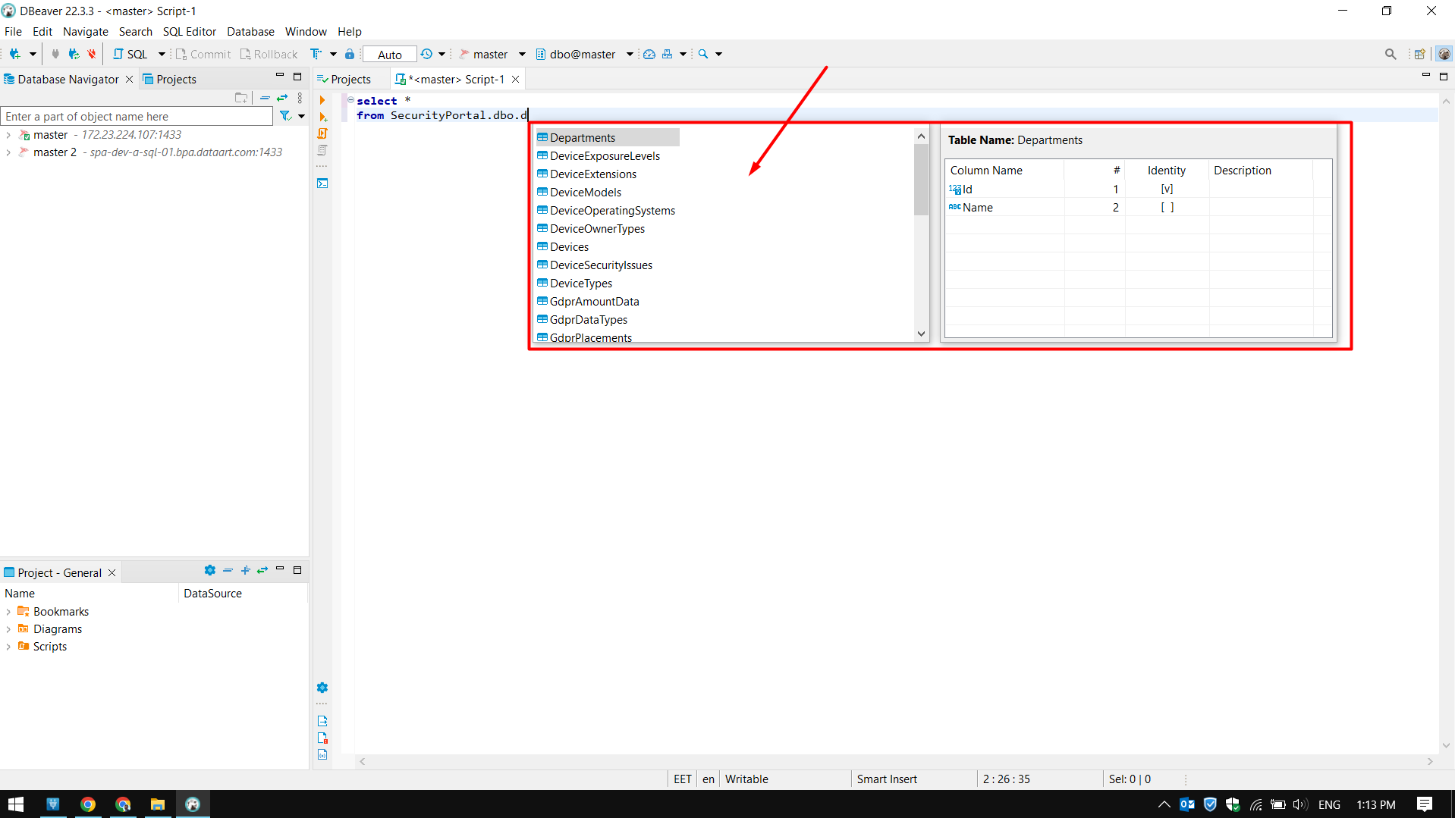Viewport: 1455px width, 818px height.
Task: Expand the master connection in Database Navigator
Action: pos(8,134)
